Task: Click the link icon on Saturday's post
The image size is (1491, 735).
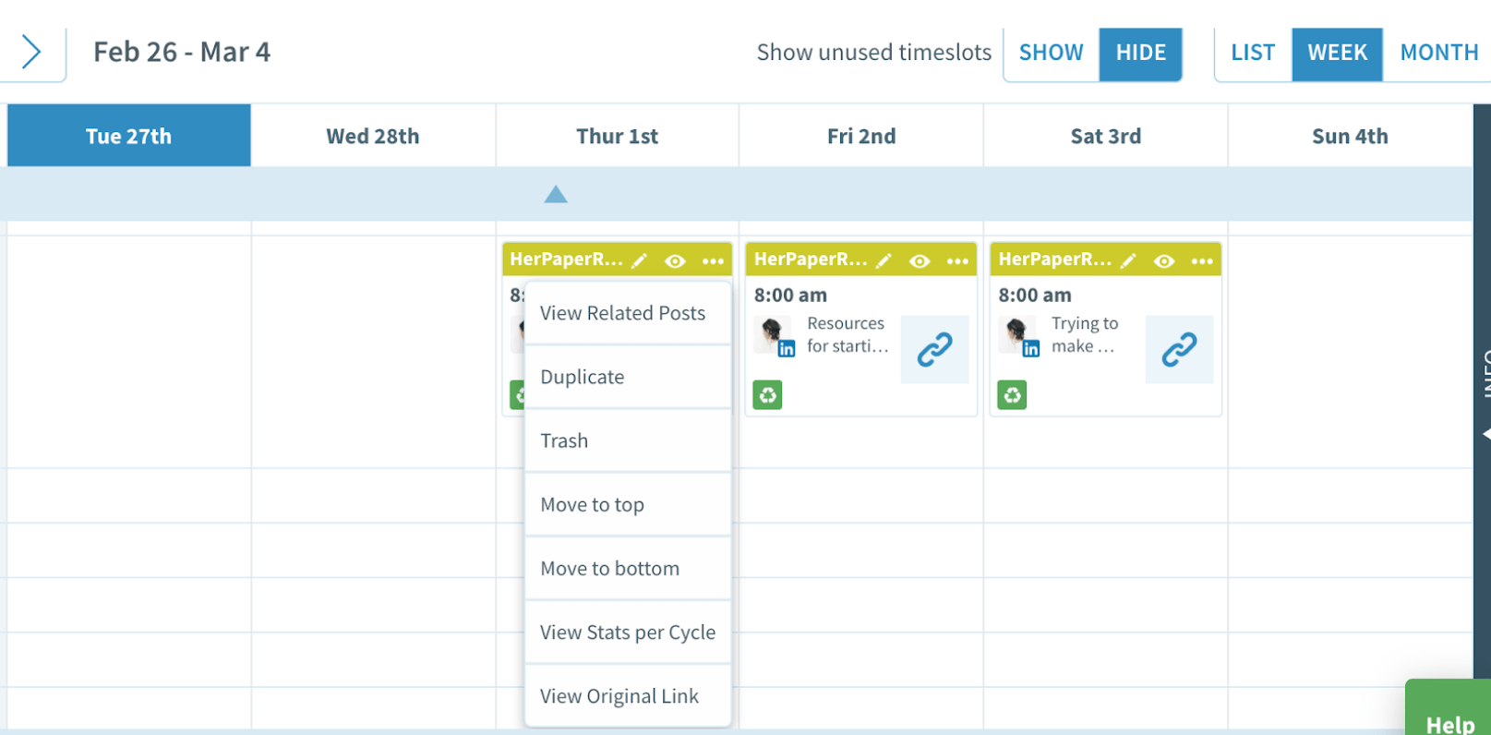Action: pos(1179,350)
